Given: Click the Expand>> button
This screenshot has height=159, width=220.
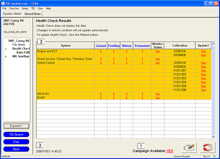Looking at the screenshot, I should [x=16, y=126].
